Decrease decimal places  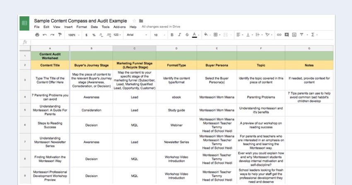101,35
